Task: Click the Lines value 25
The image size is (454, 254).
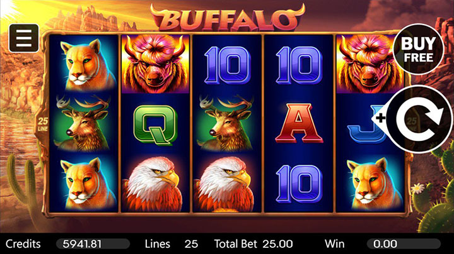Action: [x=191, y=244]
